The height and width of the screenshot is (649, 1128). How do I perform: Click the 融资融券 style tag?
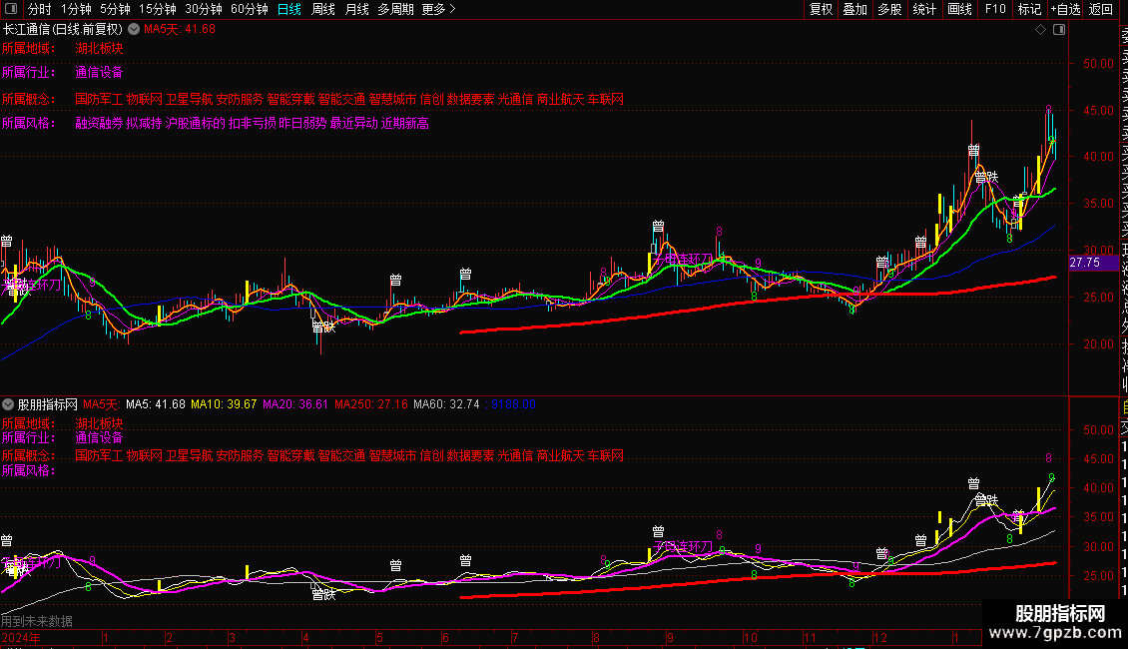pyautogui.click(x=99, y=123)
